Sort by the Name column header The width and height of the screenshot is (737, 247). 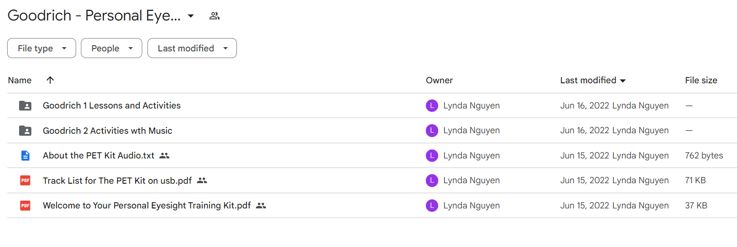(x=20, y=80)
